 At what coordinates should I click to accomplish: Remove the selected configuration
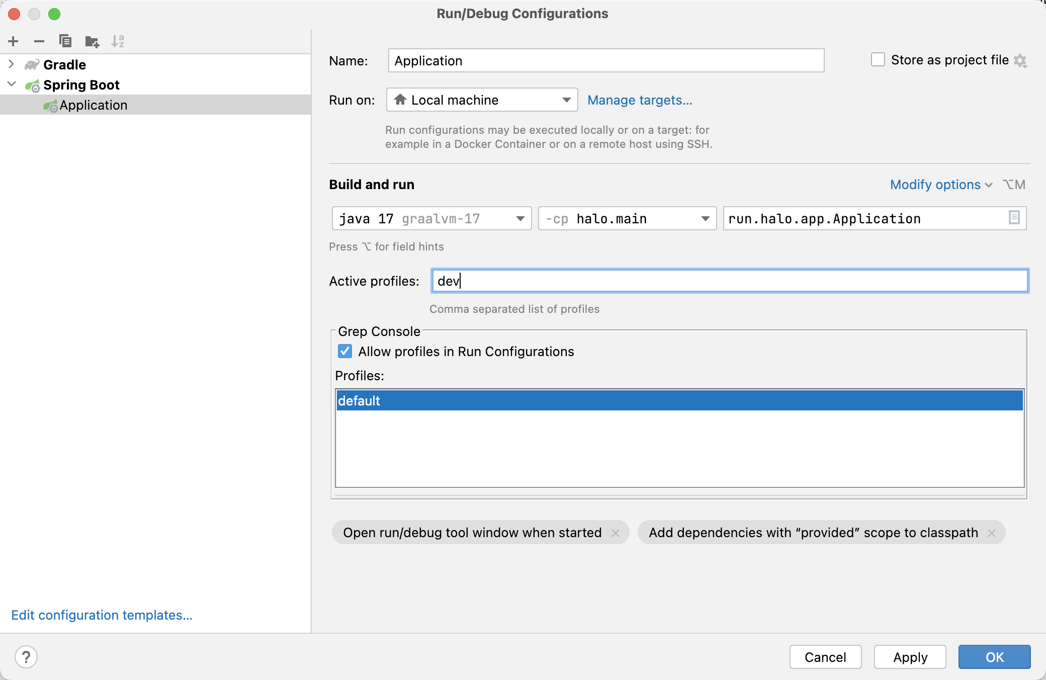point(39,41)
